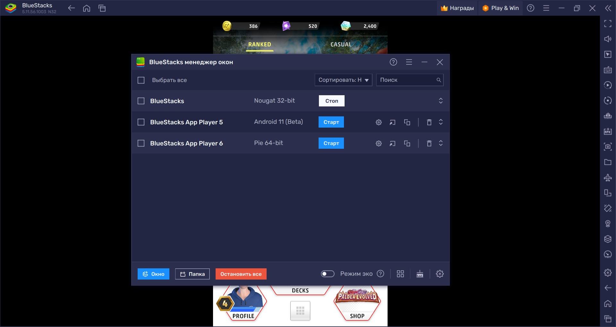Open settings gear for BlueStacks App Player 5

(379, 122)
